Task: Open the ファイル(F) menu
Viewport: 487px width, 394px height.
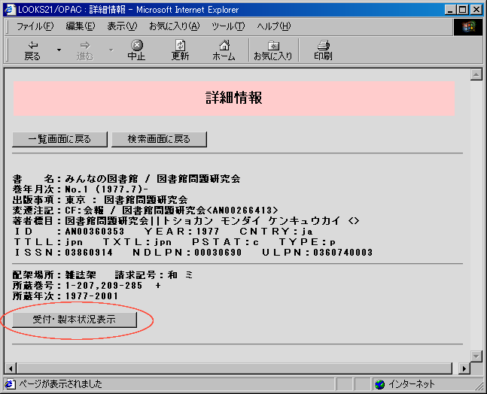Action: 35,26
